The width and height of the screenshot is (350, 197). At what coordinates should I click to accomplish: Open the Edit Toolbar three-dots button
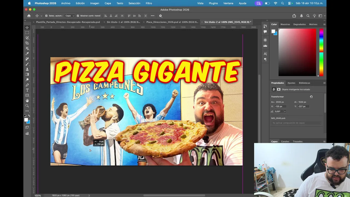(27, 111)
